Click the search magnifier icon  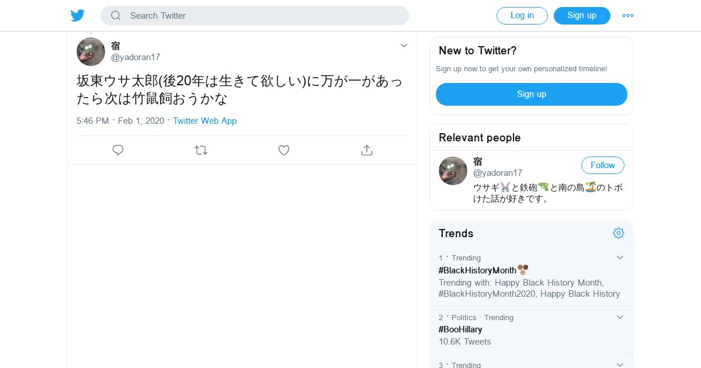[x=116, y=16]
